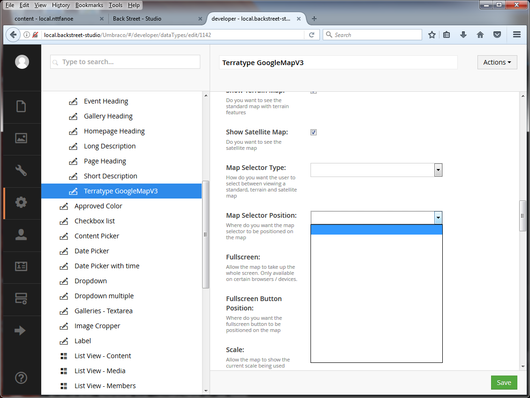Open the Long Description data type

109,146
